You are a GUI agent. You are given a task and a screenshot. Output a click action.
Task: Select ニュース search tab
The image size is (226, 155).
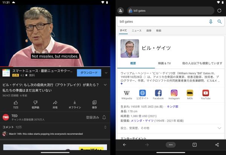[136, 30]
